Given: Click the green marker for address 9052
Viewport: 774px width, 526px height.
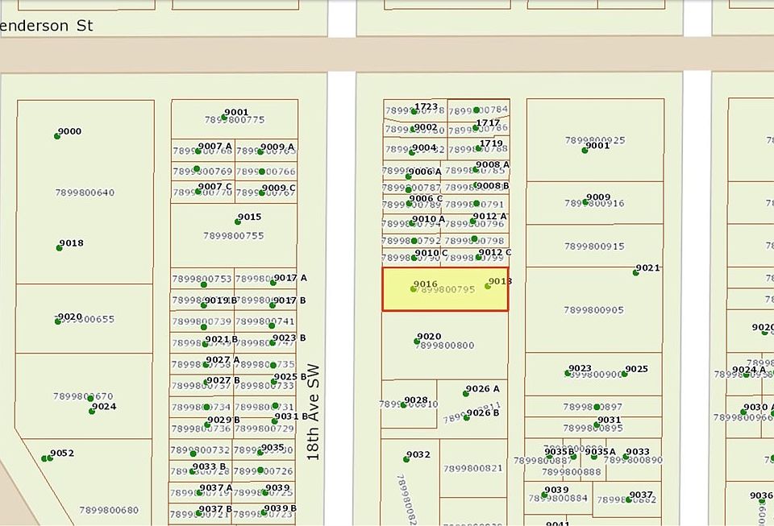Looking at the screenshot, I should coord(45,458).
